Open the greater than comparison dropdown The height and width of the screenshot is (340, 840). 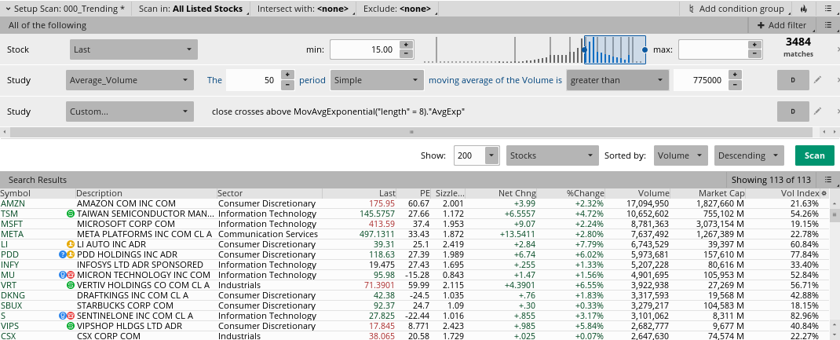point(617,80)
